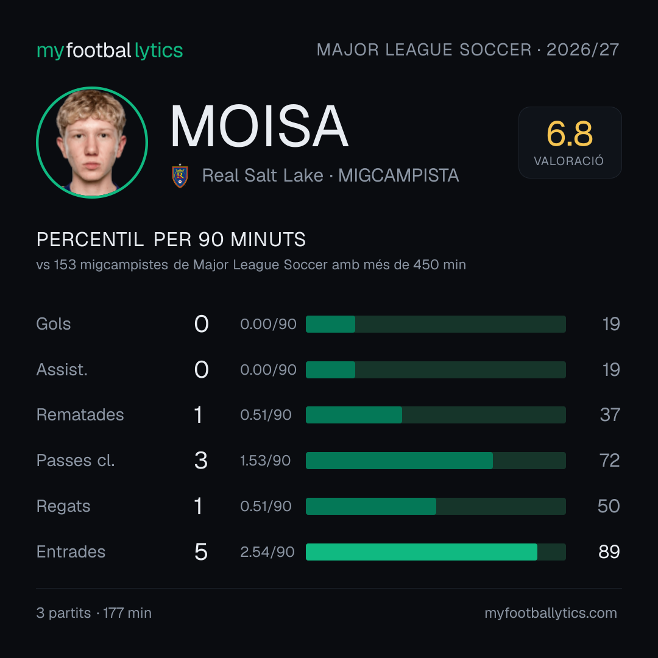Click the MOISA player name heading
This screenshot has width=658, height=658.
point(259,126)
